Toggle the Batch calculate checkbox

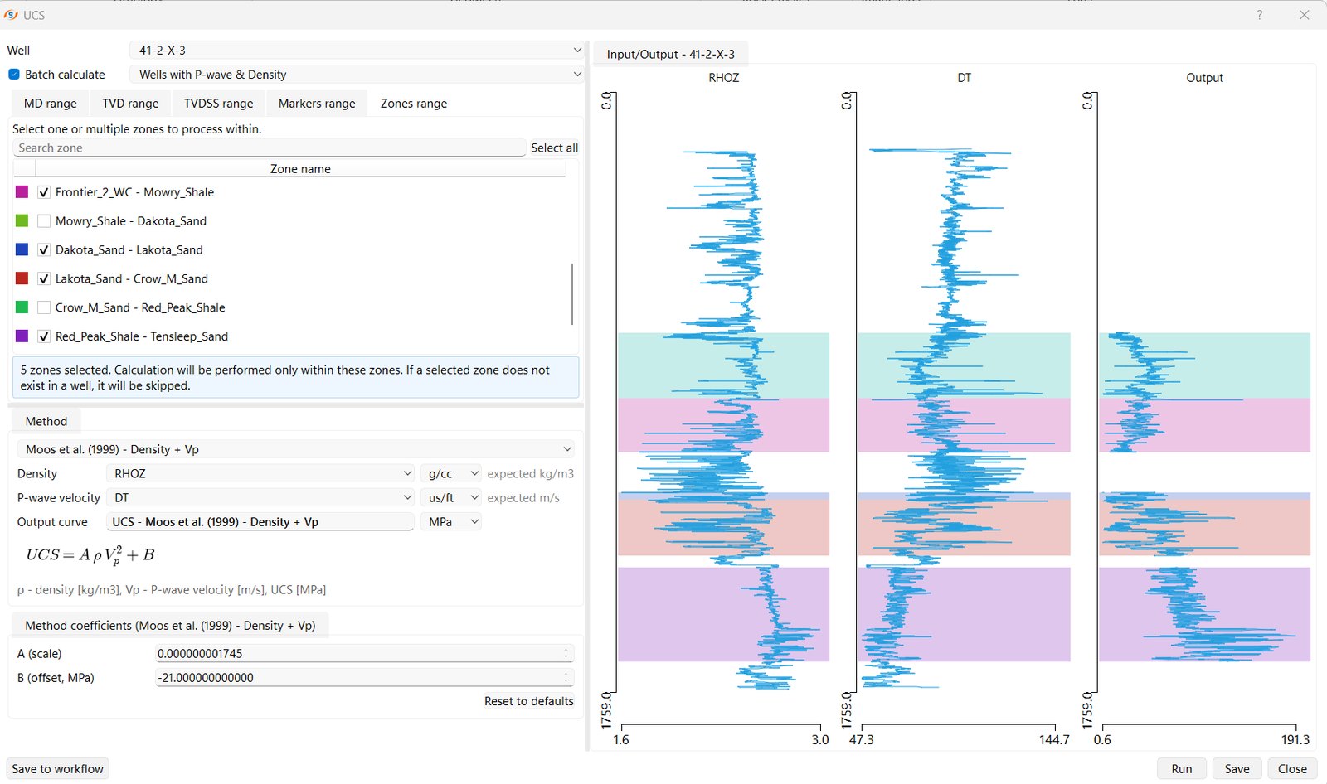14,75
